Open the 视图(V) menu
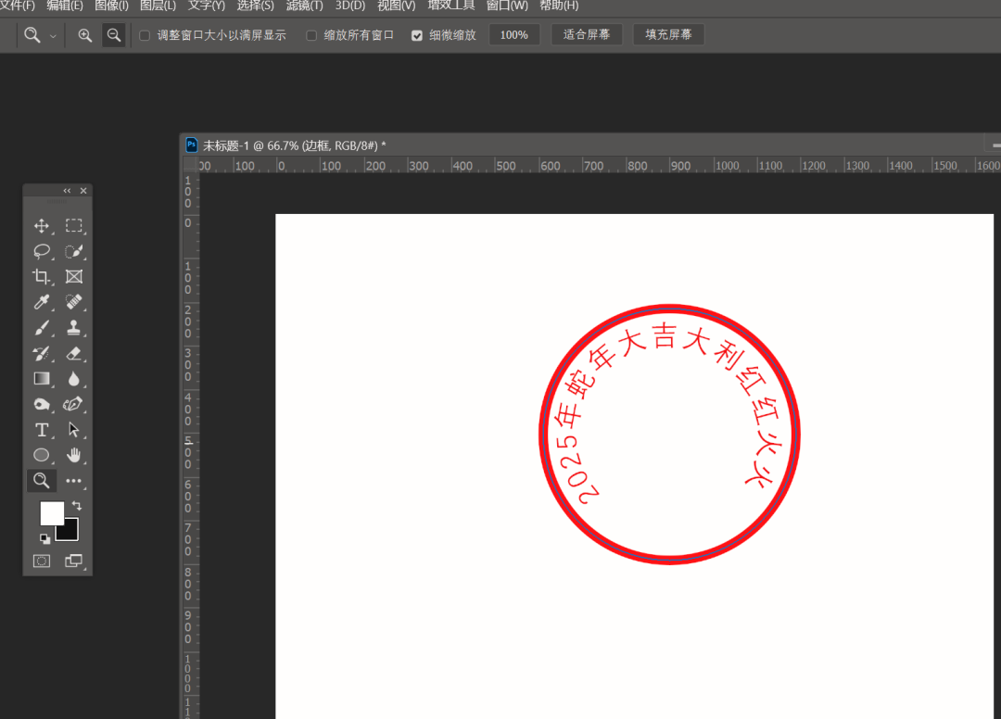 point(397,6)
